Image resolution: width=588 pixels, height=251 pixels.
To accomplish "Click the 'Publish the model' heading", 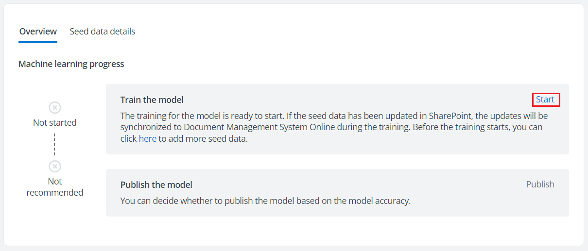I will tap(156, 184).
